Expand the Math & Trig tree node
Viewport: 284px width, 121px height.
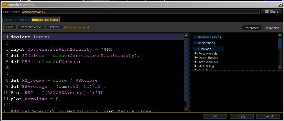(196, 66)
